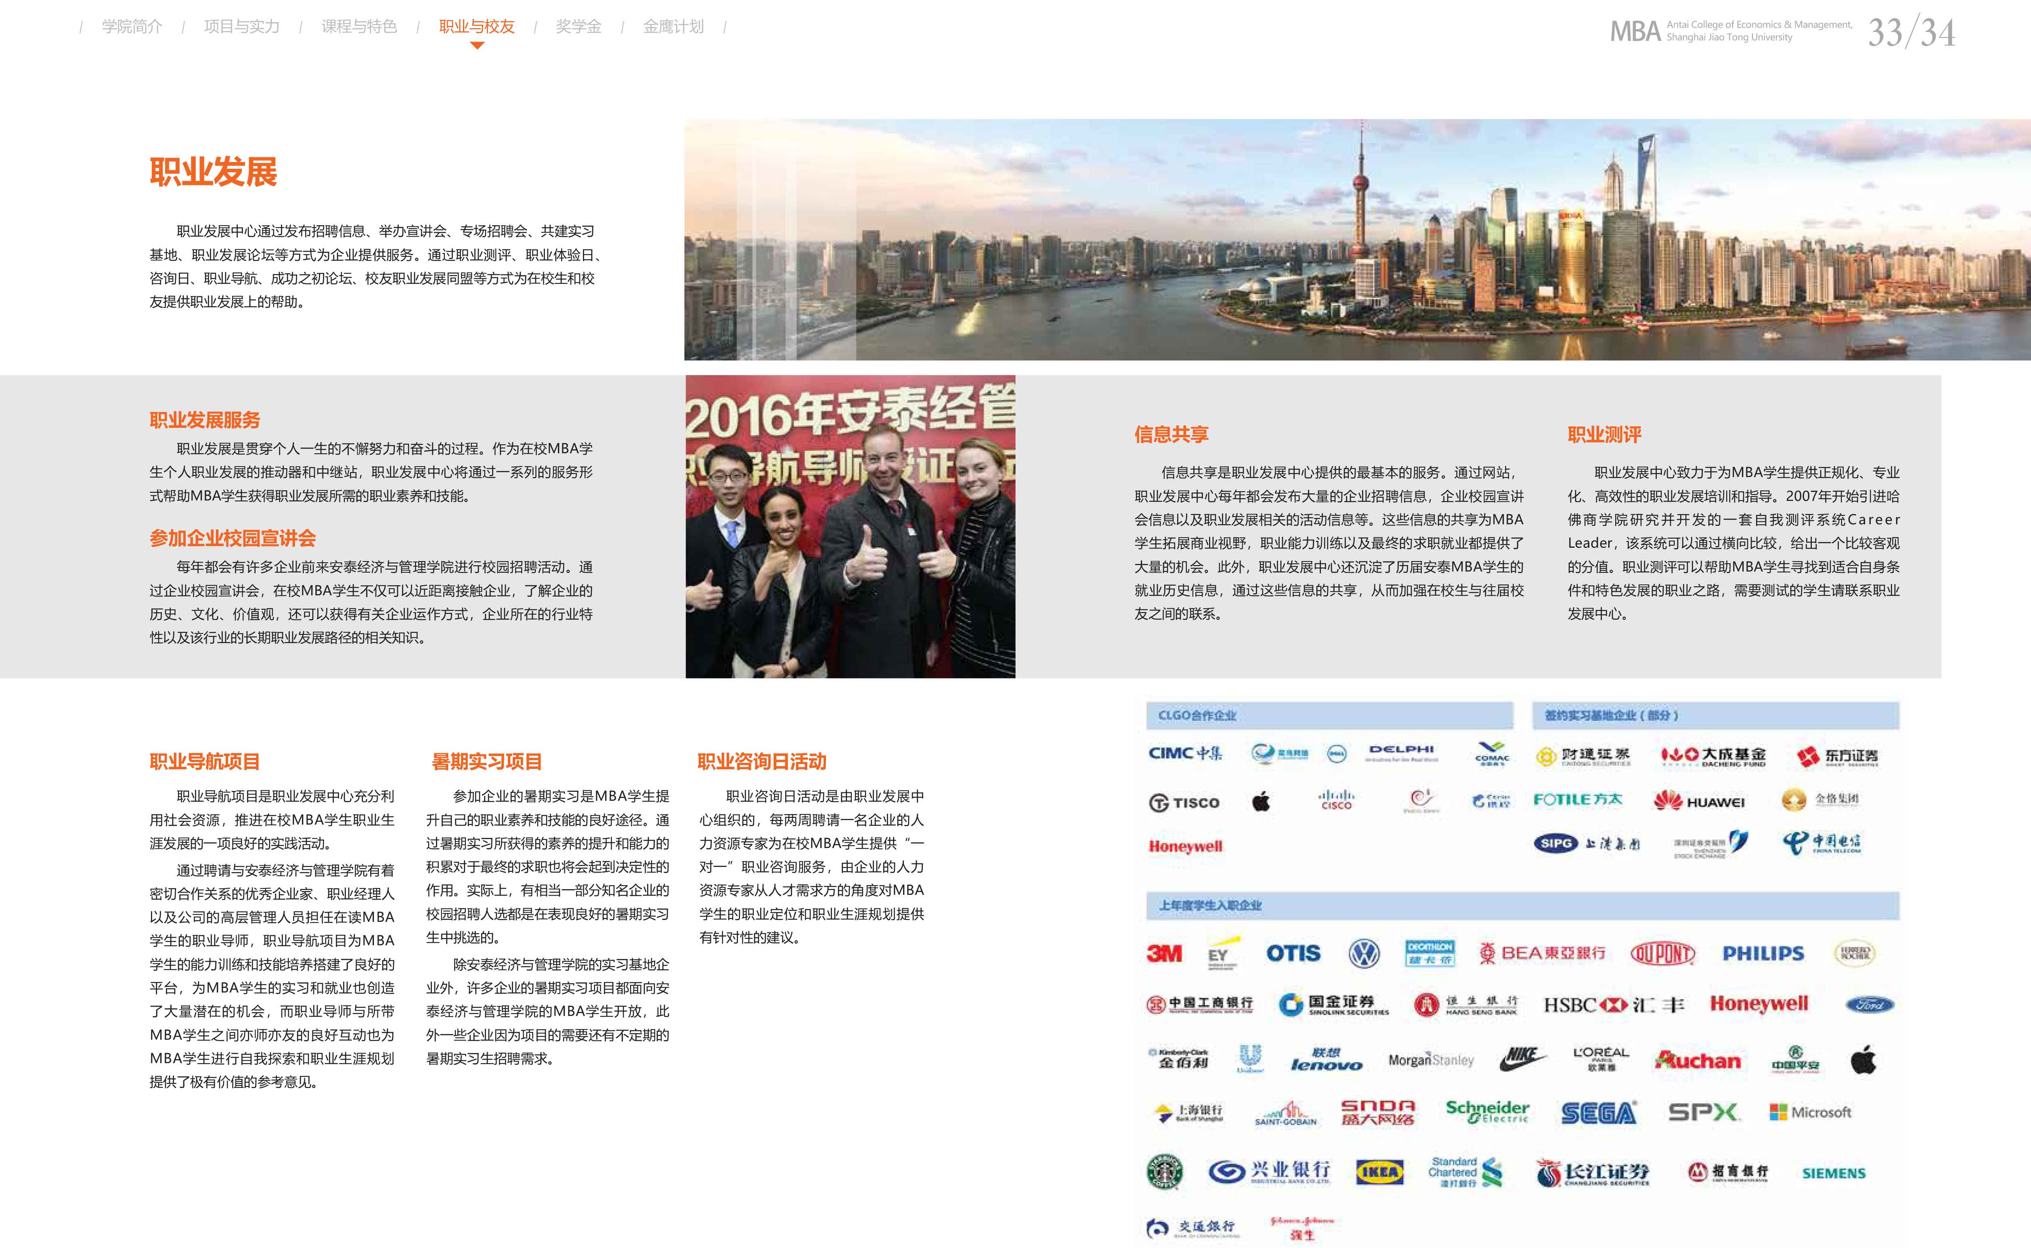Click the Microsoft logo

[1810, 1113]
